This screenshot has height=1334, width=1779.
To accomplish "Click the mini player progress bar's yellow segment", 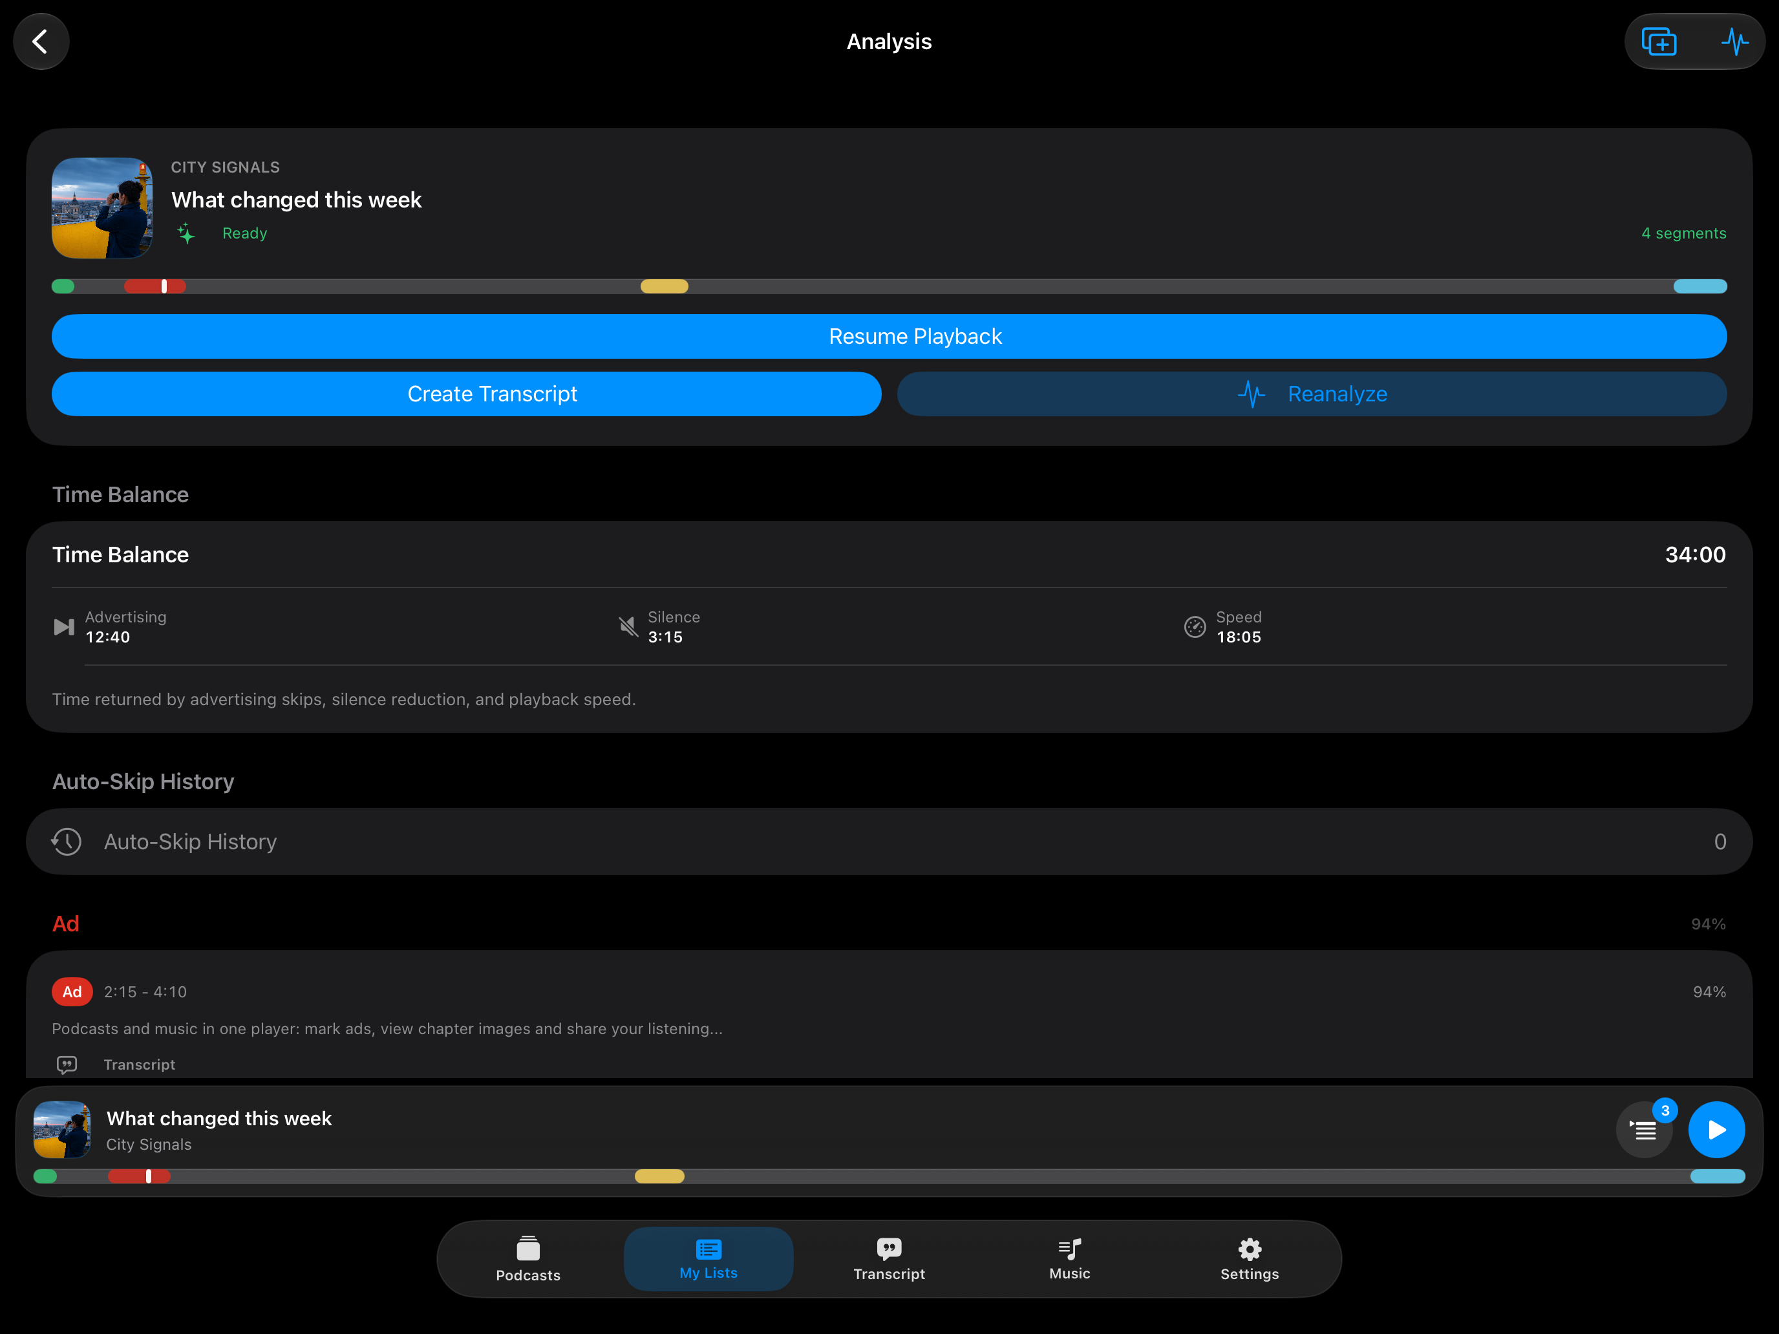I will coord(659,1176).
